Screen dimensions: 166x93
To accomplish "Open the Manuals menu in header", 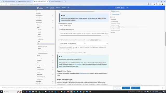I will [x=52, y=8].
